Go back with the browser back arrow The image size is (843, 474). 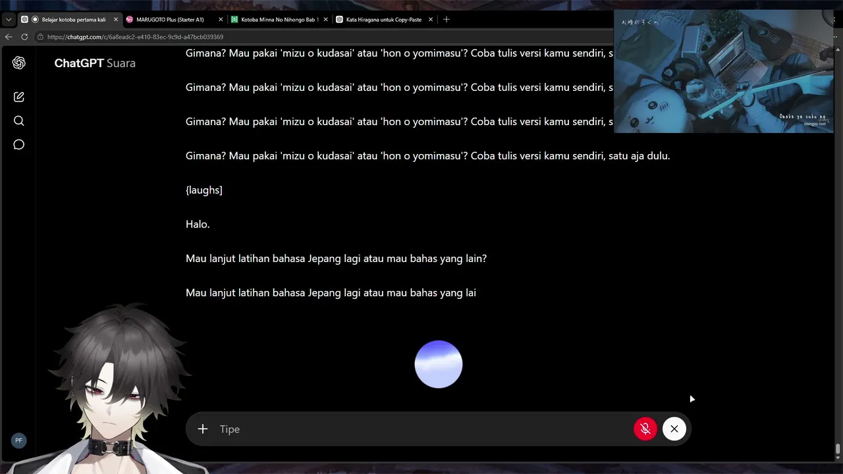click(x=9, y=37)
